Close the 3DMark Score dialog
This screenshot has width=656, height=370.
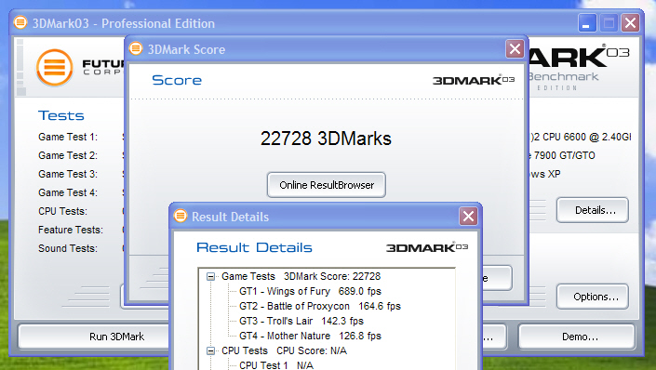pyautogui.click(x=515, y=49)
